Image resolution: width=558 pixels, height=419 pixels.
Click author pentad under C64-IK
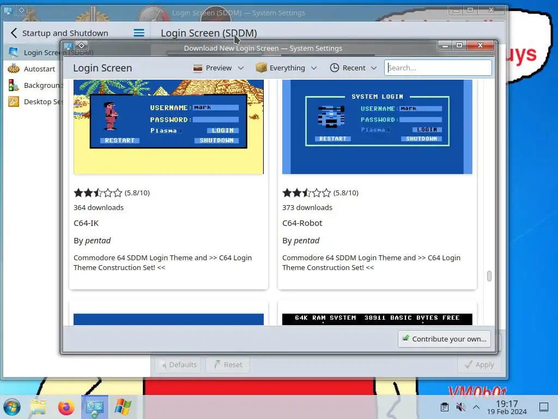click(x=98, y=241)
